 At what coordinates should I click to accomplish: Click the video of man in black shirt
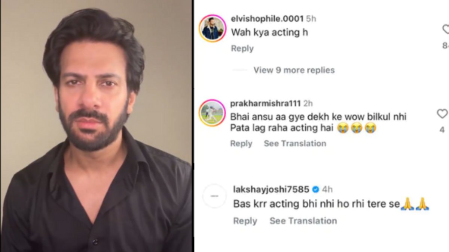tap(97, 126)
